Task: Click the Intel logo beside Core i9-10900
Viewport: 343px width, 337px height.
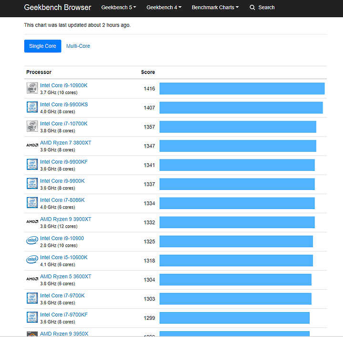Action: [32, 241]
